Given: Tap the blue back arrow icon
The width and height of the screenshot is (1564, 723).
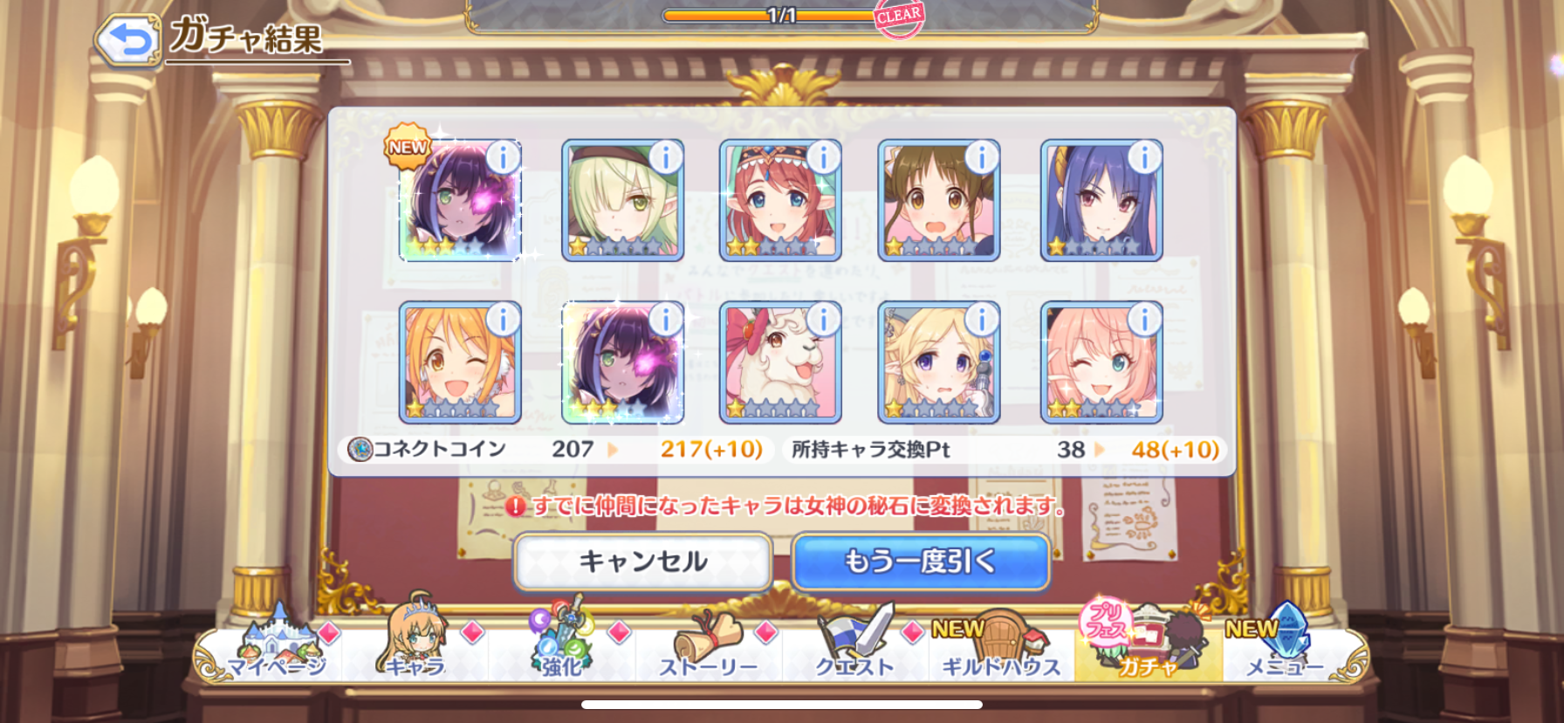Looking at the screenshot, I should click(127, 41).
